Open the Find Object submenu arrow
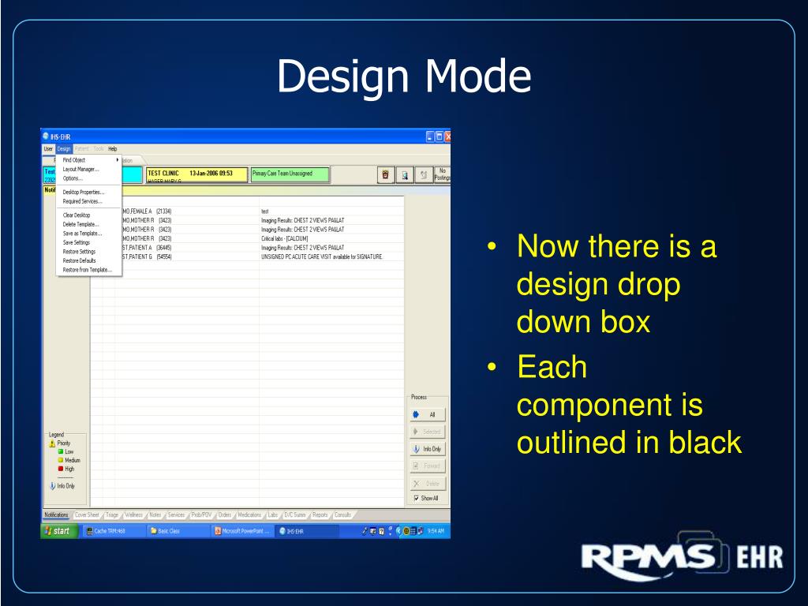 point(118,160)
